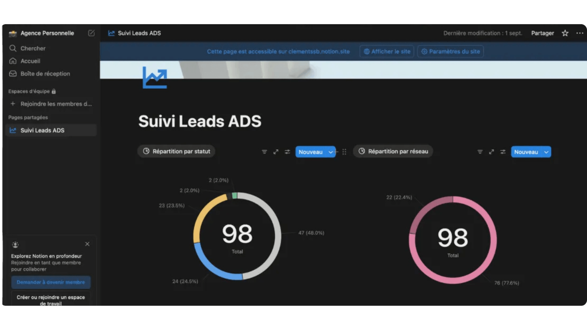
Task: Click Créer ou rejoindre un espace de travail
Action: (x=51, y=299)
